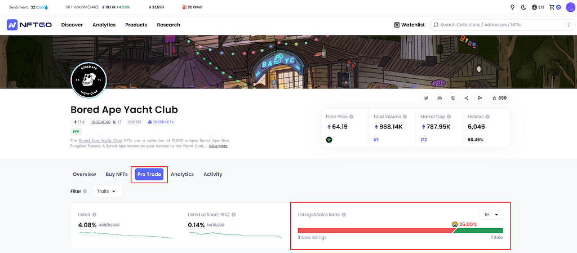Image resolution: width=577 pixels, height=253 pixels.
Task: Switch to the Activity tab
Action: [212, 174]
